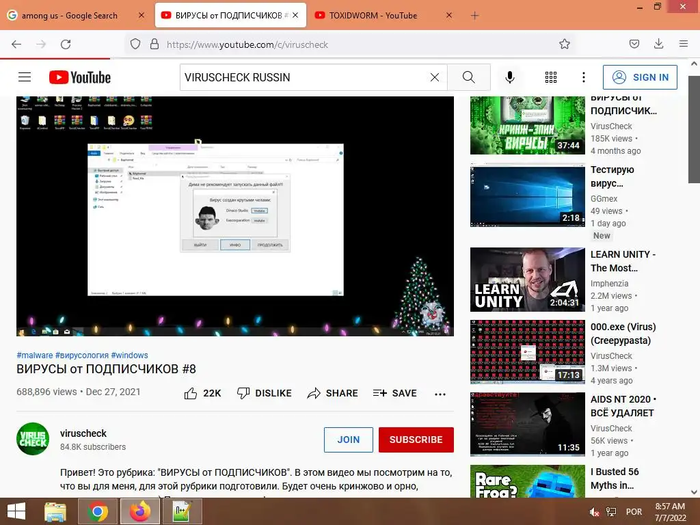The width and height of the screenshot is (700, 525).
Task: Click the I Busted 56 Myths title
Action: click(x=615, y=479)
